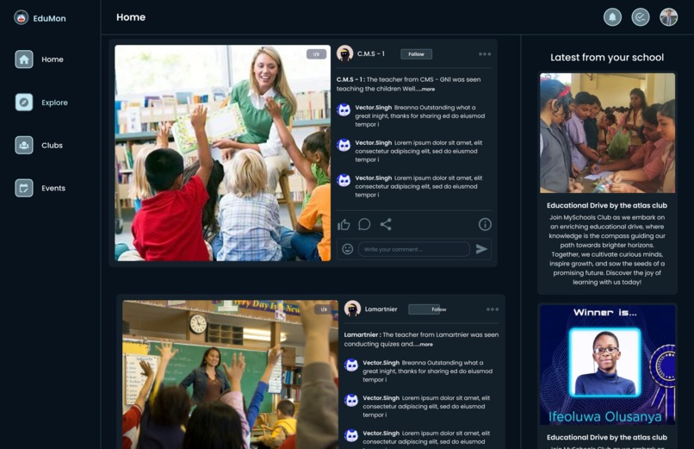This screenshot has width=694, height=449.
Task: Click the Home house icon
Action: [x=24, y=59]
